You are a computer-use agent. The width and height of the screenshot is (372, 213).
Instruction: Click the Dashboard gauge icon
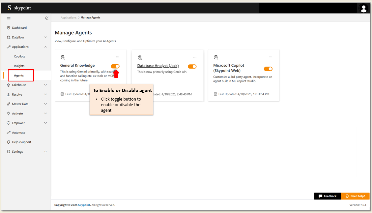coord(9,28)
